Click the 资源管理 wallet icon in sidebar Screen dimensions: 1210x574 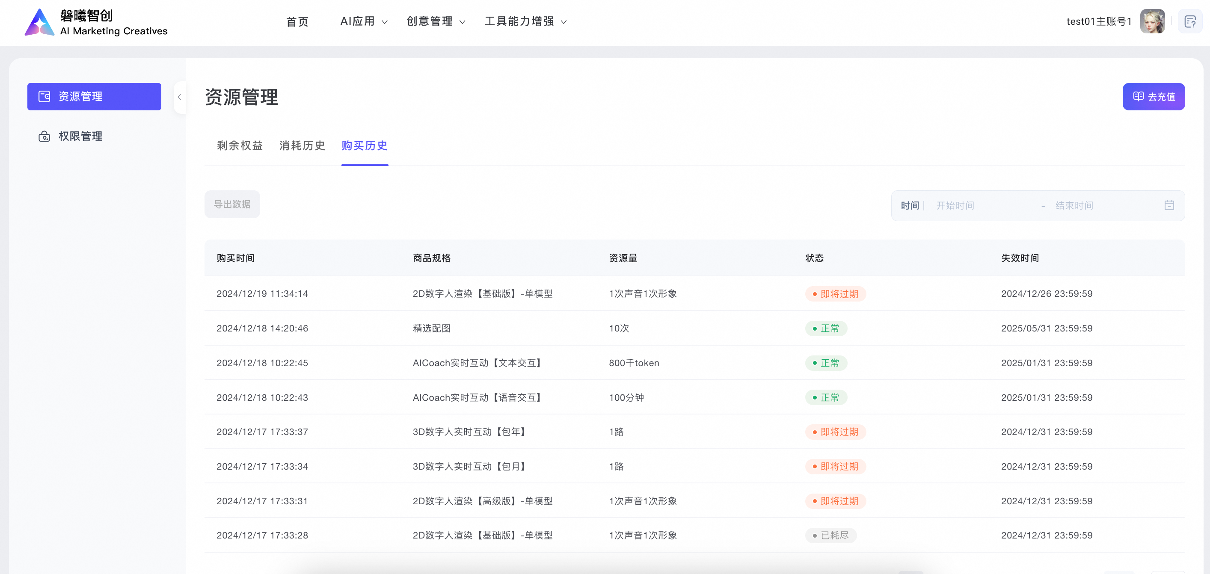tap(44, 97)
